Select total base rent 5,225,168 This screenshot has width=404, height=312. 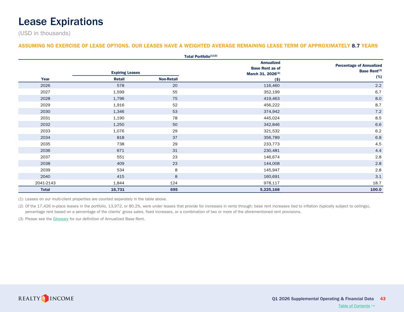pos(270,190)
